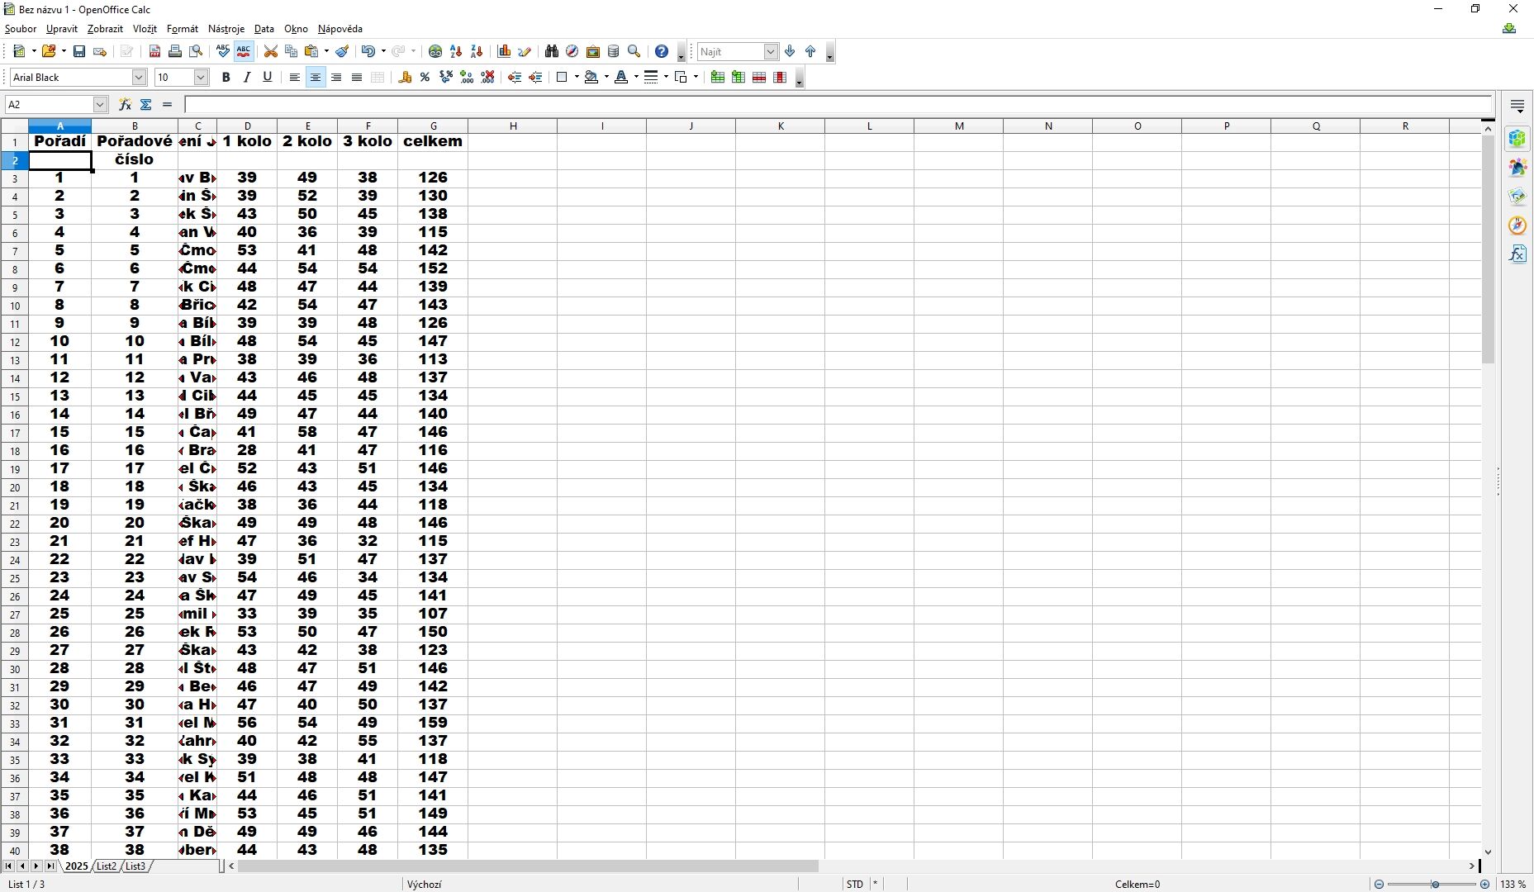
Task: Click the Sort Ascending icon
Action: coord(456,51)
